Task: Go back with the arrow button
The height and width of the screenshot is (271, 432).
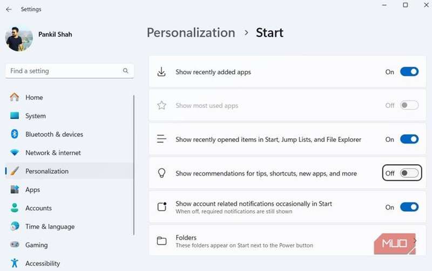Action: (x=9, y=9)
